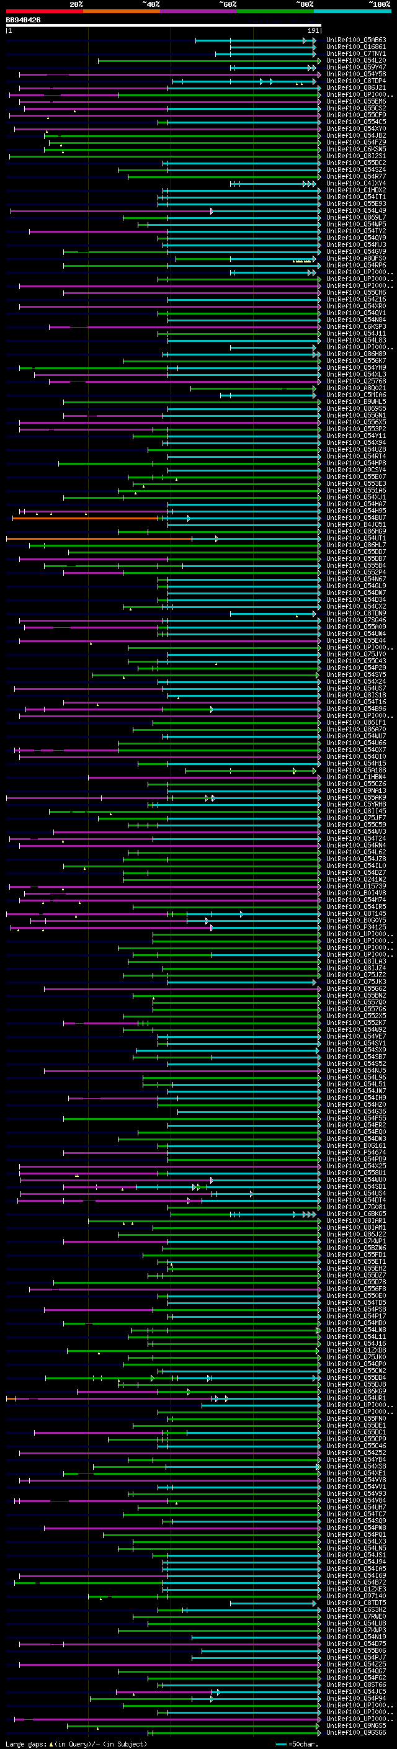Select label UniRef100_Q25768
The width and height of the screenshot is (397, 1749).
click(x=356, y=381)
